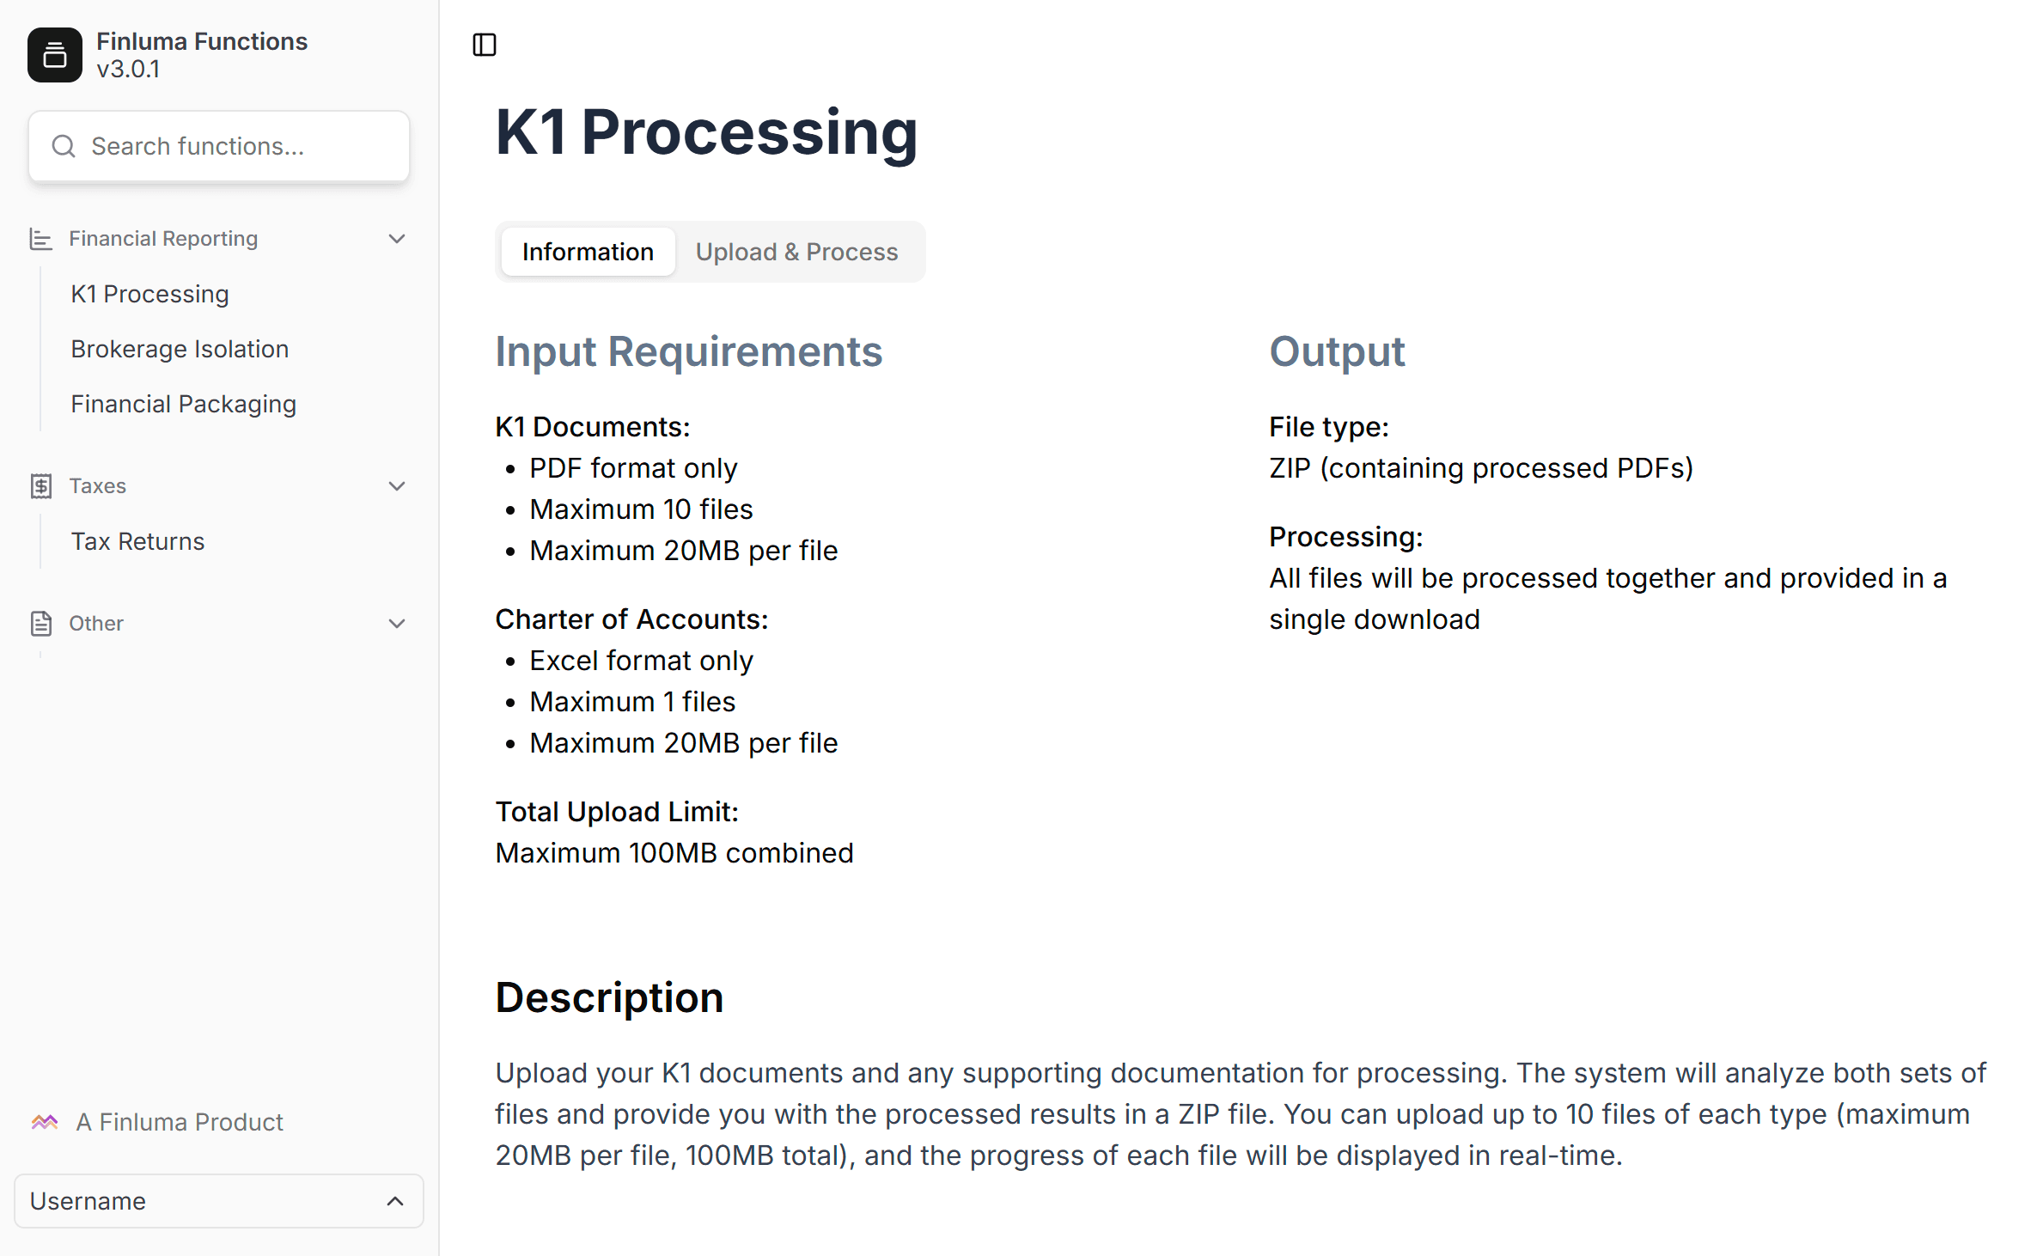2043x1256 pixels.
Task: Select Financial Packaging option
Action: 184,403
